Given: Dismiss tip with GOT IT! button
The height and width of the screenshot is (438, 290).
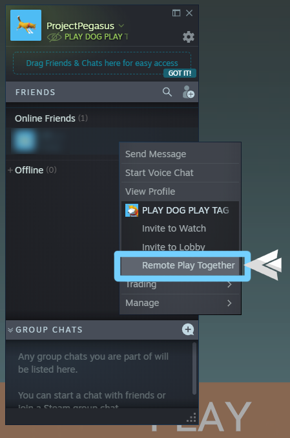Looking at the screenshot, I should [x=180, y=73].
